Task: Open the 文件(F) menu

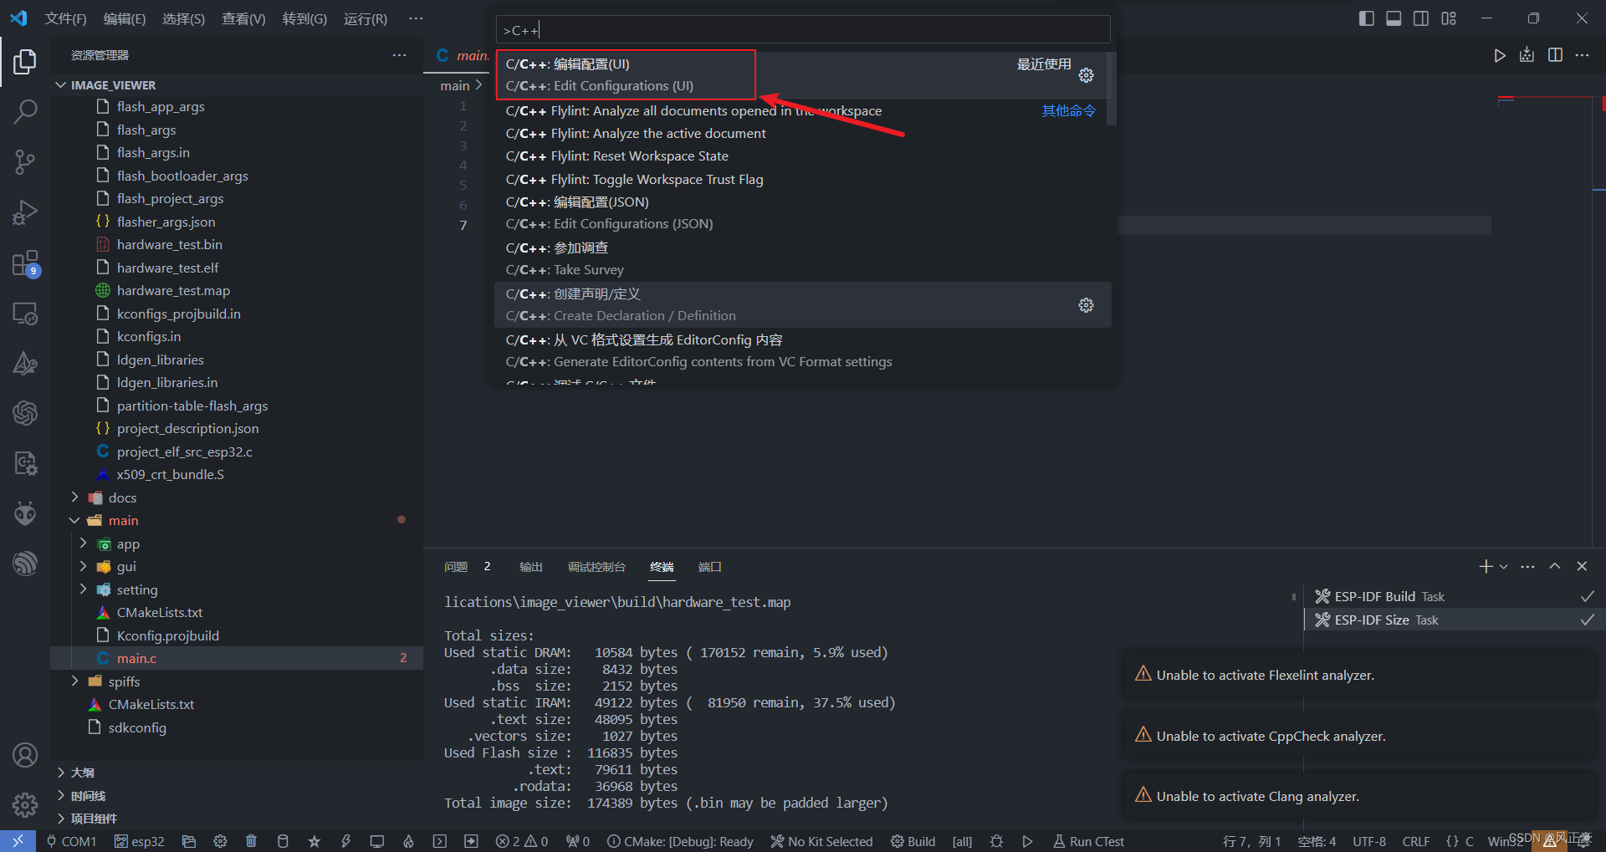Action: 65,18
